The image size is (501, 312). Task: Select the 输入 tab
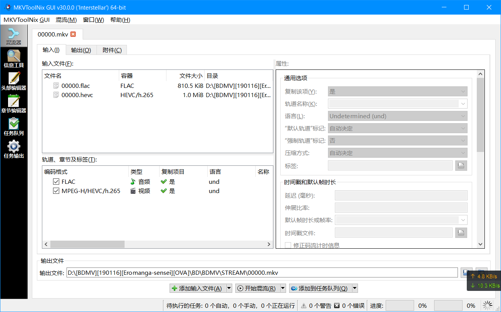51,50
